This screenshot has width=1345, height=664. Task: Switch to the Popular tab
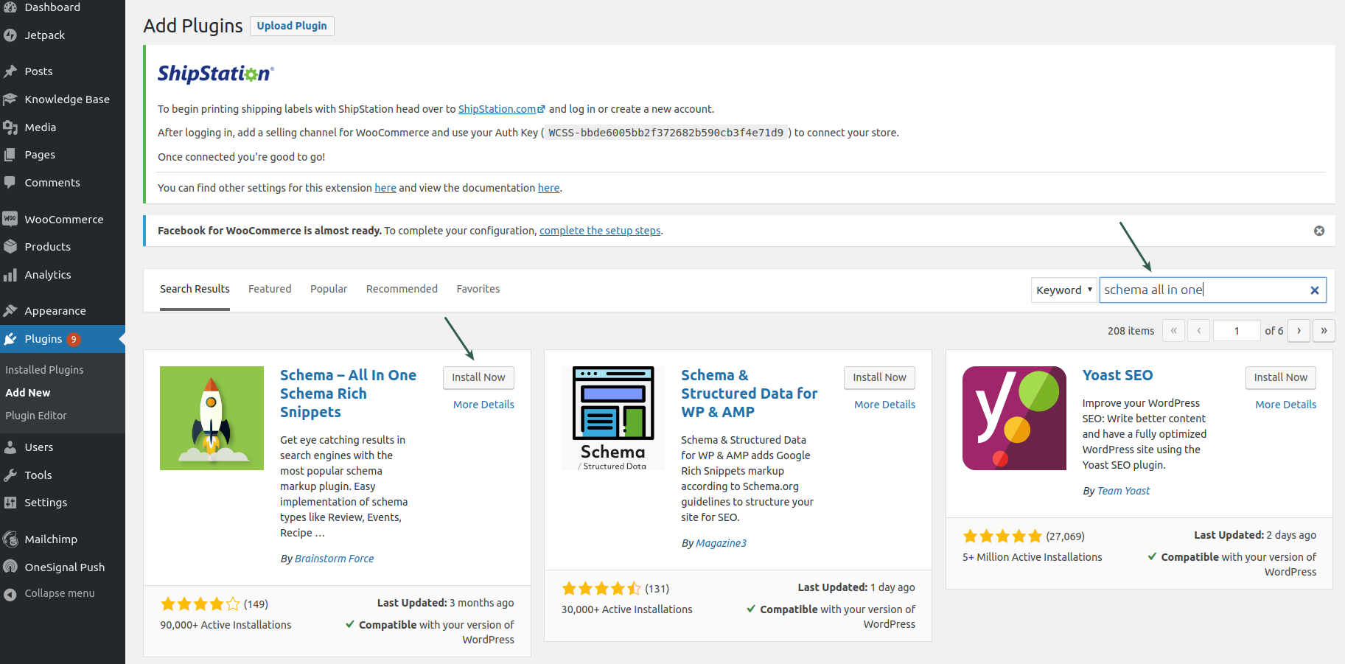coord(329,289)
